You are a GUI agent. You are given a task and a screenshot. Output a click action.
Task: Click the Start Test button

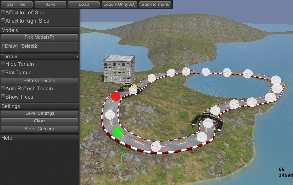(x=16, y=4)
